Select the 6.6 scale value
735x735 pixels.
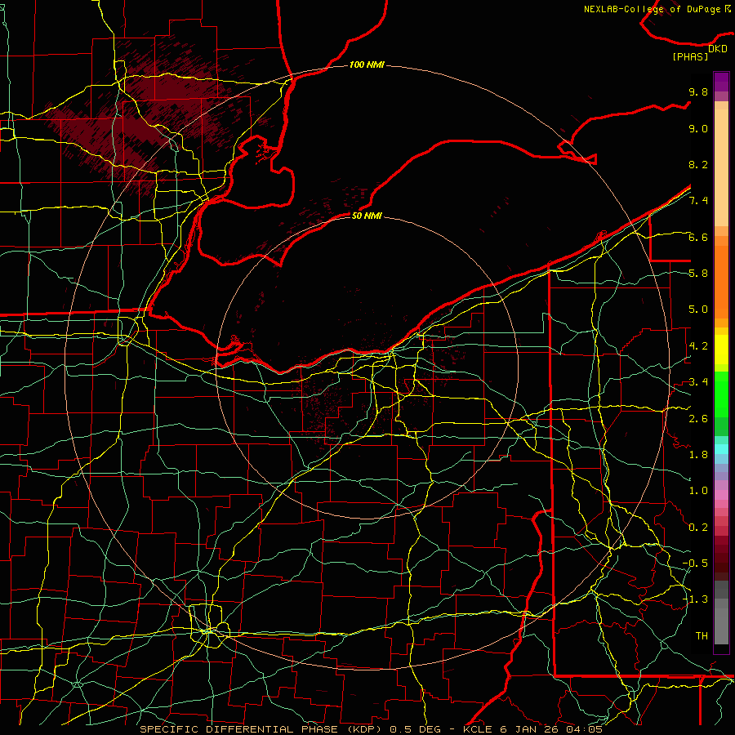[x=698, y=237]
